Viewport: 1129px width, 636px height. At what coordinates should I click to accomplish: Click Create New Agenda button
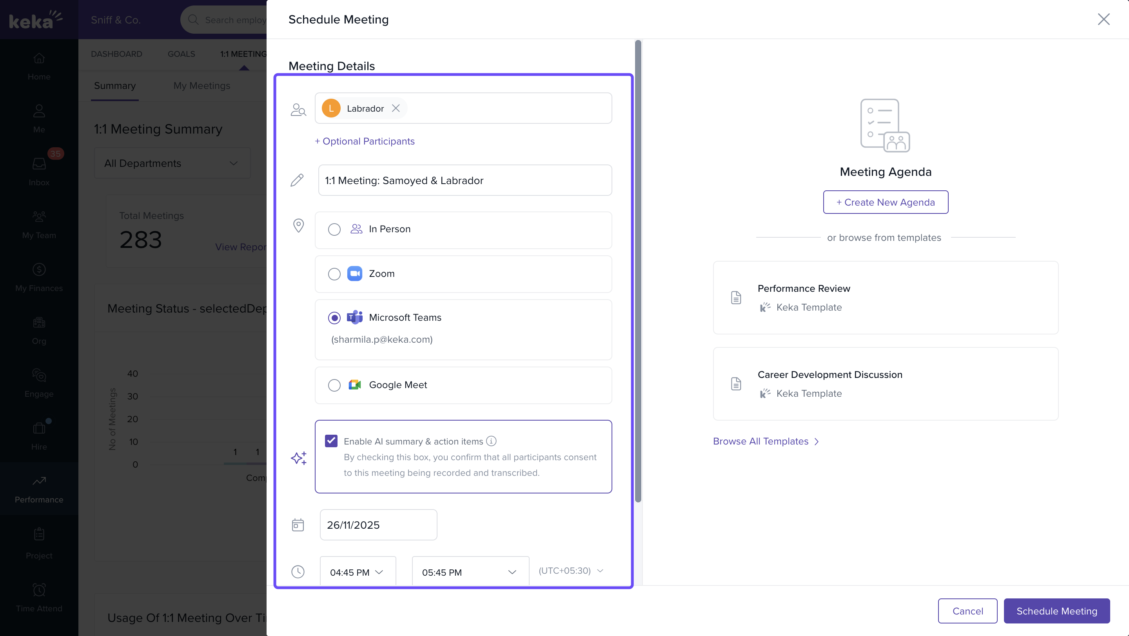885,202
